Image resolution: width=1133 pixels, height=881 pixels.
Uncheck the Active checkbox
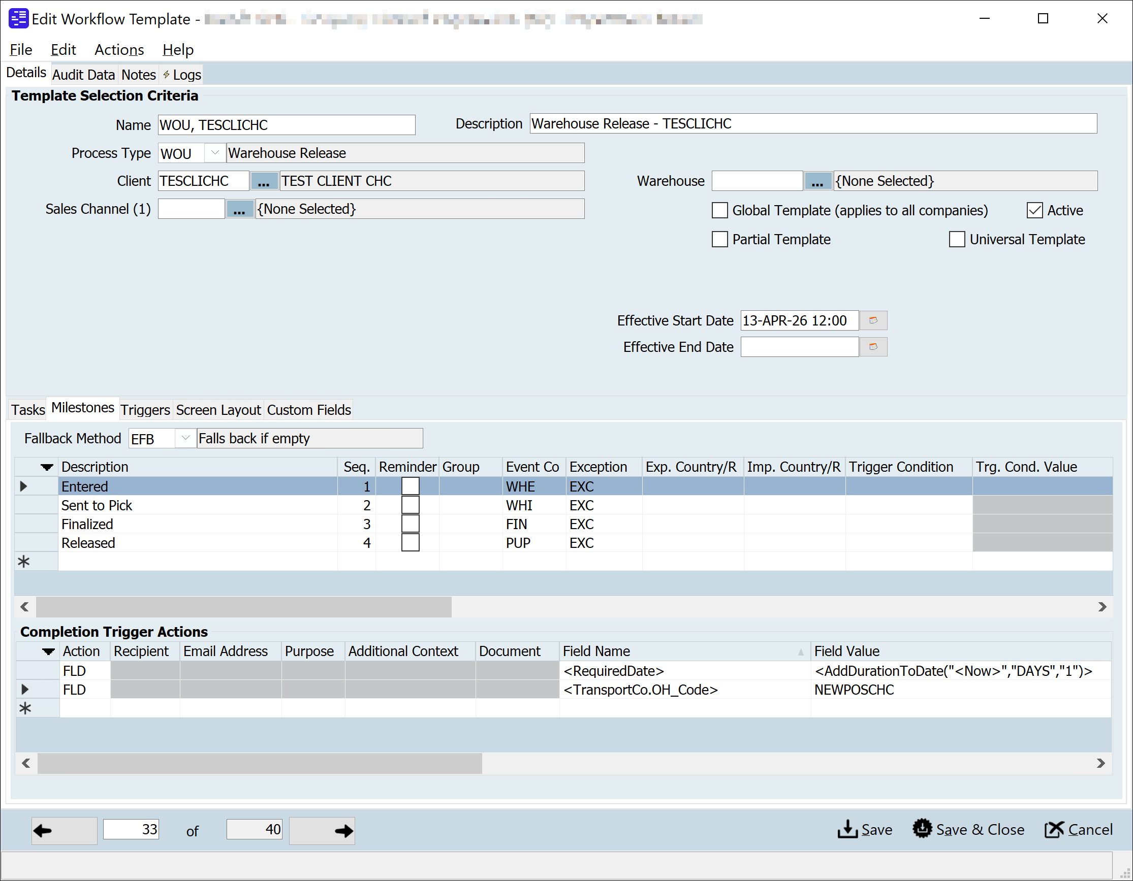pos(1034,210)
